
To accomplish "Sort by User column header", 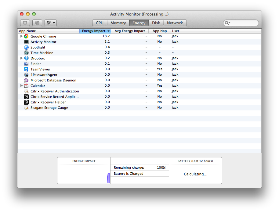I will tap(179, 31).
